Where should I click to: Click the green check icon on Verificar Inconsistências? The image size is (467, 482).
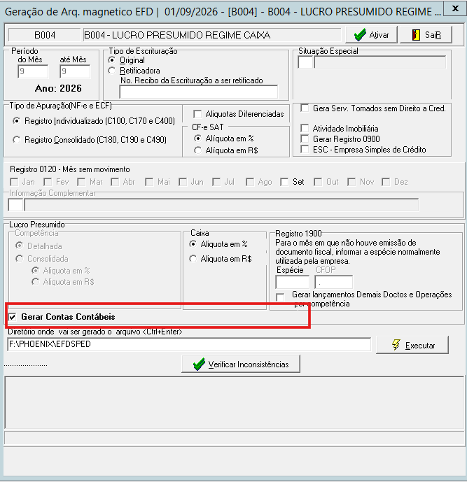coord(199,364)
